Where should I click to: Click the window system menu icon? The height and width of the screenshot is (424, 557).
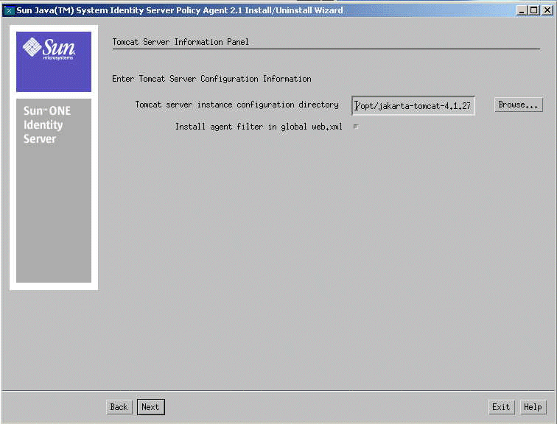point(9,10)
